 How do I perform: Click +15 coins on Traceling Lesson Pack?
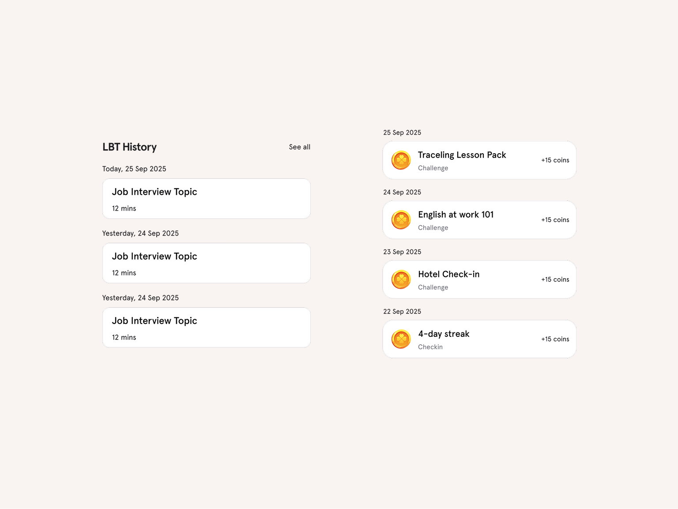pos(555,160)
